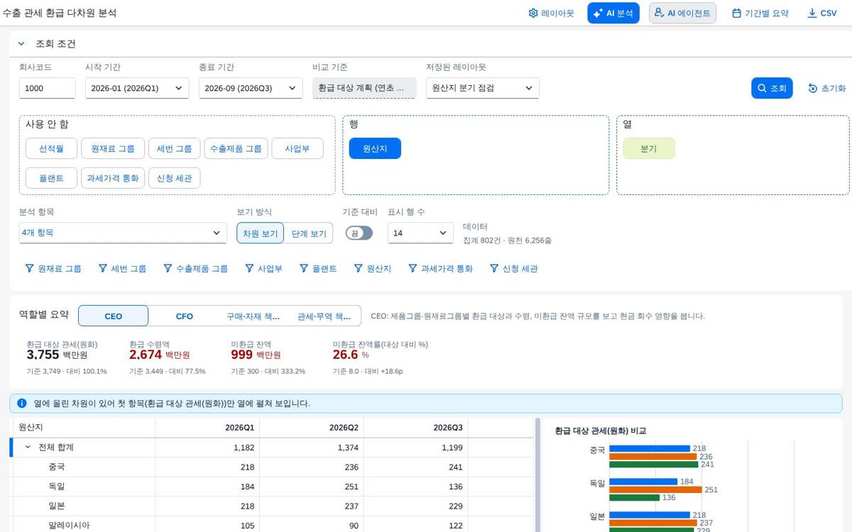Click the 사업부 dimension chip
This screenshot has width=852, height=532.
pos(297,148)
